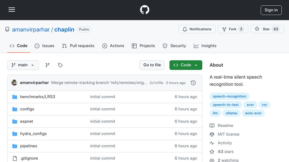
Task: Expand the green Code dropdown
Action: tap(186, 65)
